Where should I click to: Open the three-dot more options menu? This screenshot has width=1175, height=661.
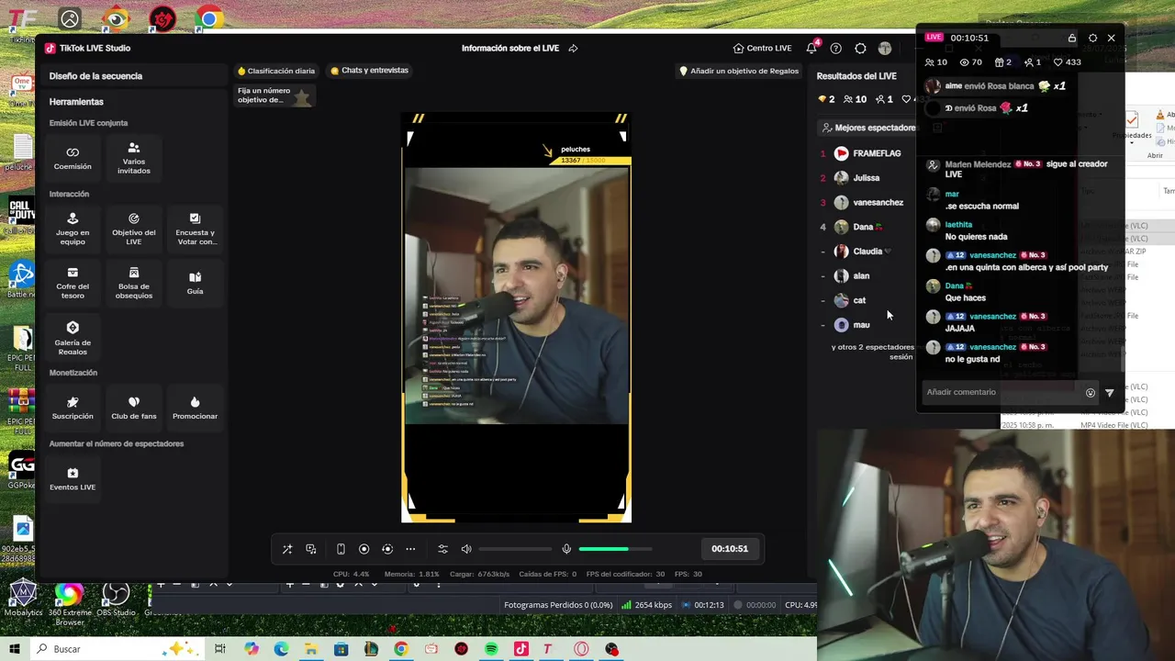point(410,549)
